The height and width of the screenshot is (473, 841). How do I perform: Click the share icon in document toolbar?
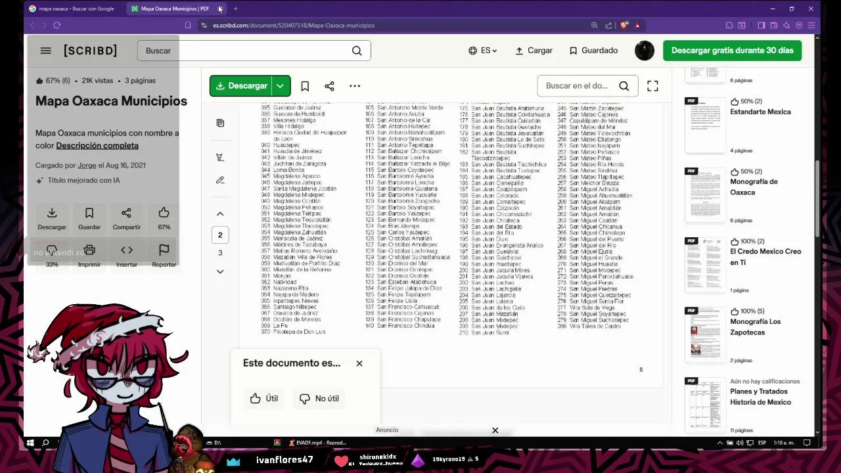coord(329,86)
